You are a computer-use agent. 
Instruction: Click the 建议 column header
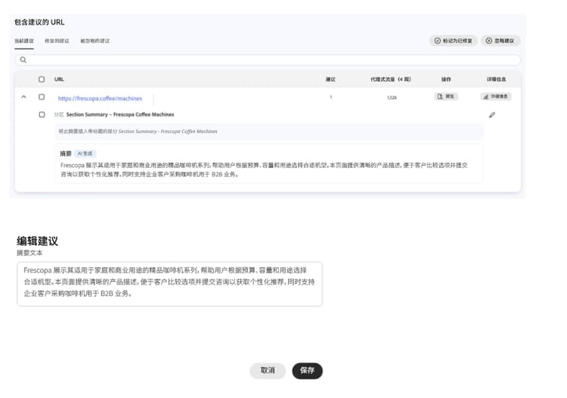coord(330,79)
